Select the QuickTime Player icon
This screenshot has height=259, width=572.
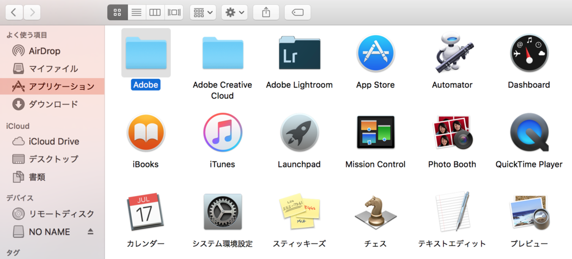(x=529, y=133)
